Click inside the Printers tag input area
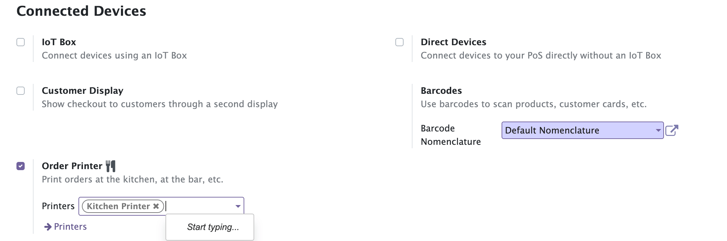Viewport: 727px width, 241px height. point(199,206)
